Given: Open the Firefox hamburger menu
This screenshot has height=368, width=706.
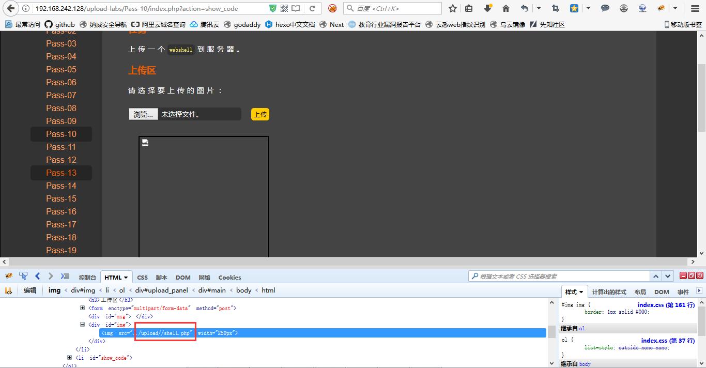Looking at the screenshot, I should (694, 8).
